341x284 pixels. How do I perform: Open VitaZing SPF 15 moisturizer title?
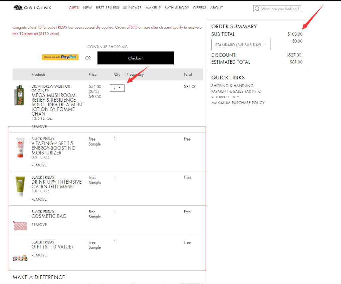click(53, 148)
